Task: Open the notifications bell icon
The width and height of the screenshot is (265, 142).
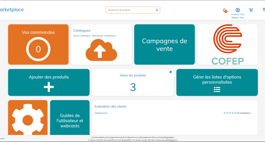Action: pyautogui.click(x=225, y=11)
